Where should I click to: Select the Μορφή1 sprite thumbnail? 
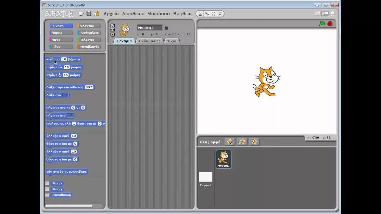tap(224, 159)
